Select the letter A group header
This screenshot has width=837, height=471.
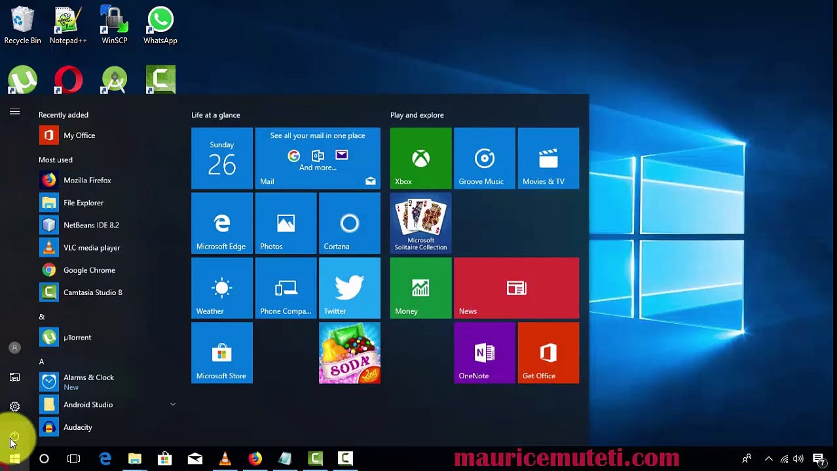click(x=41, y=361)
